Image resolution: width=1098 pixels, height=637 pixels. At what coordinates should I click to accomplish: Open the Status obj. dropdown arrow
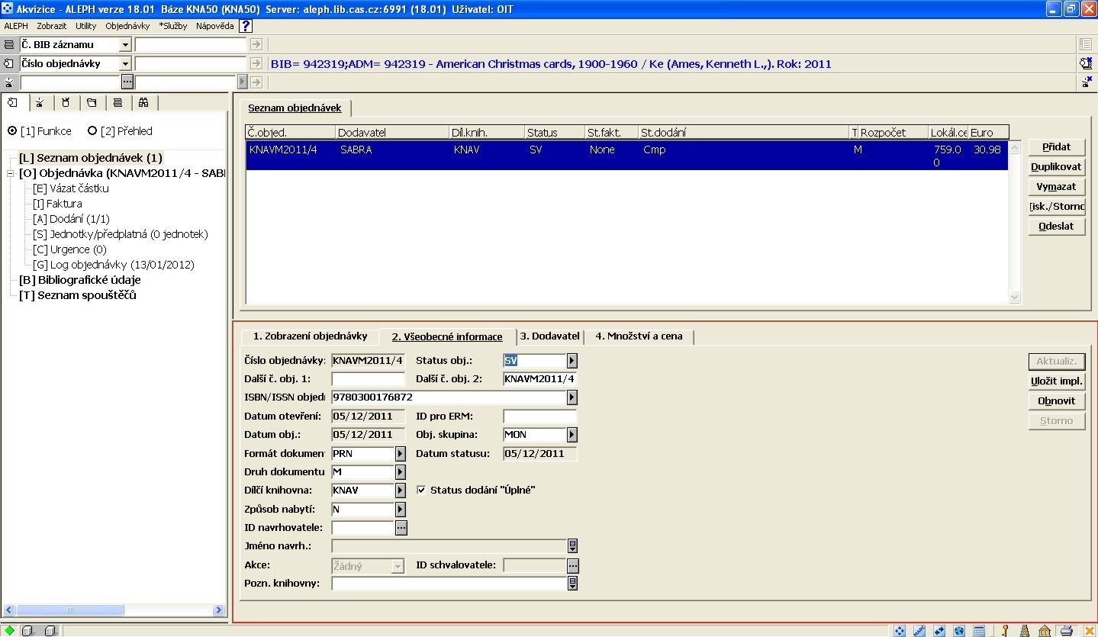coord(572,361)
